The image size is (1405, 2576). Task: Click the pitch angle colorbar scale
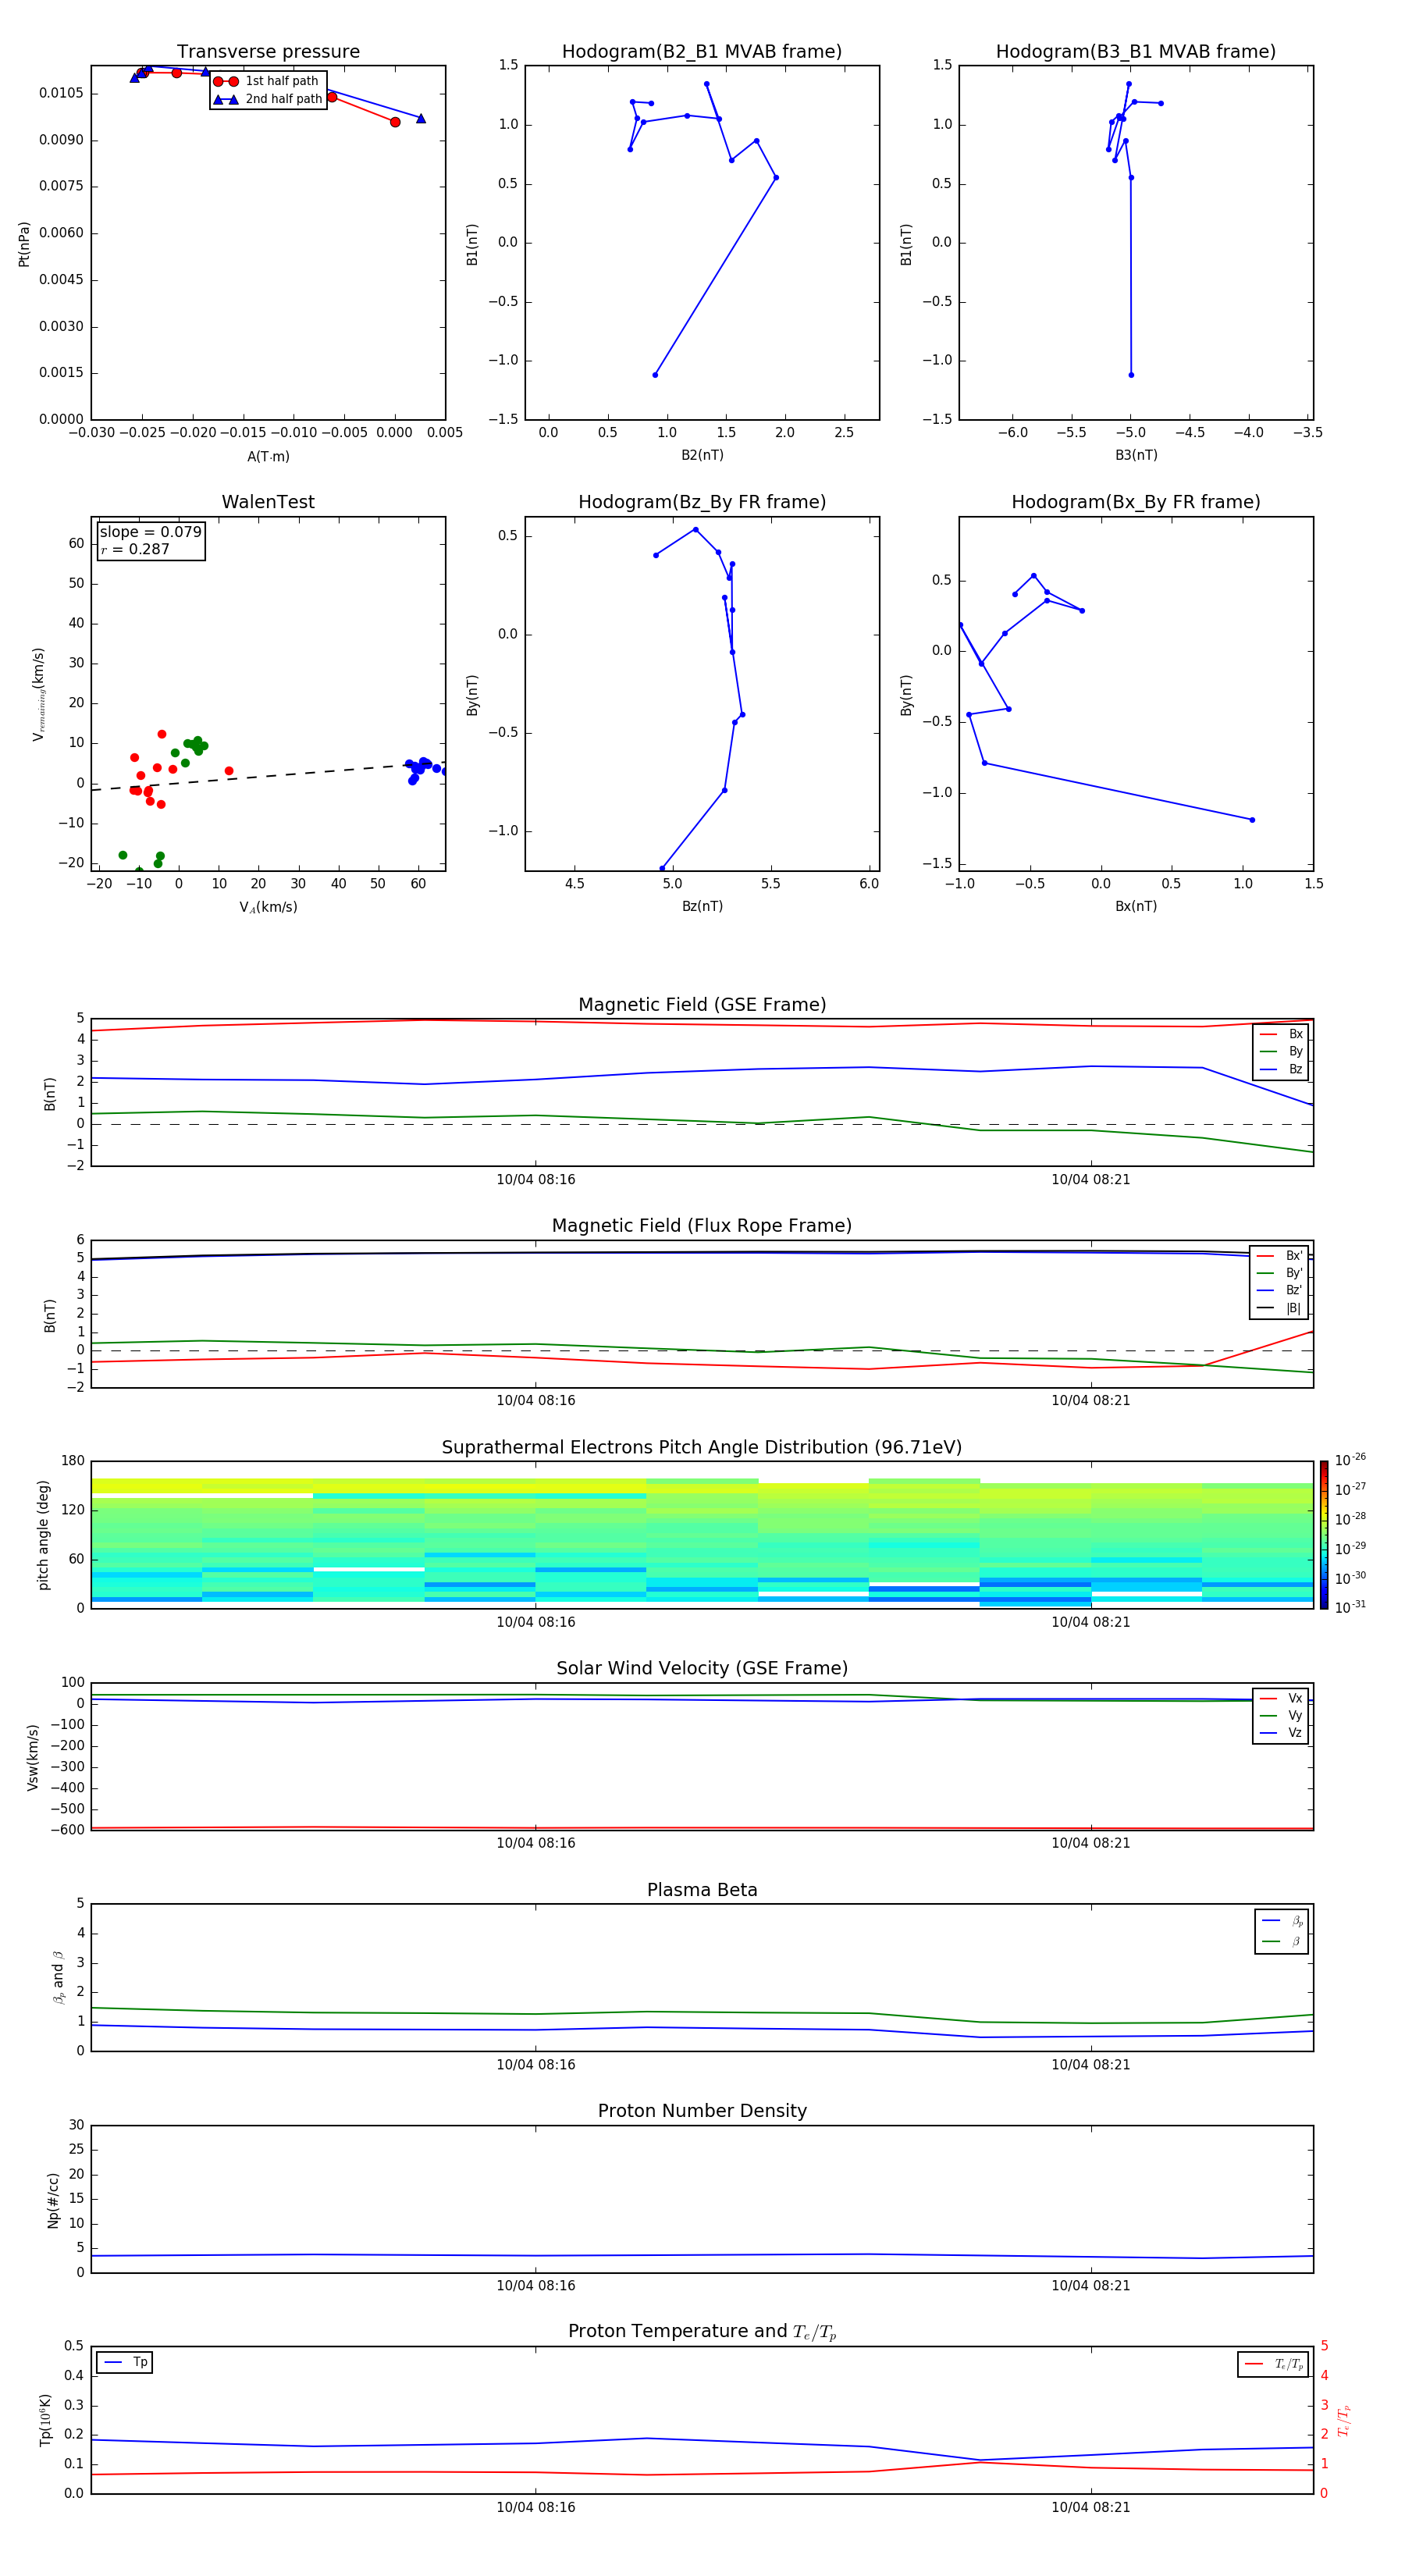[1324, 1535]
